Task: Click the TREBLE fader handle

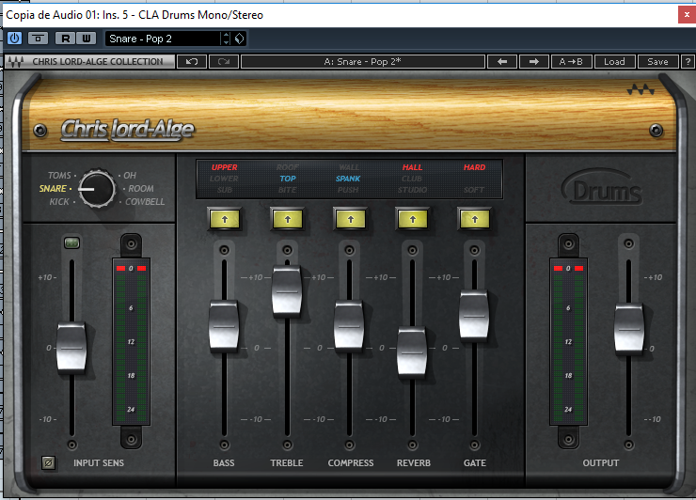Action: click(x=287, y=291)
